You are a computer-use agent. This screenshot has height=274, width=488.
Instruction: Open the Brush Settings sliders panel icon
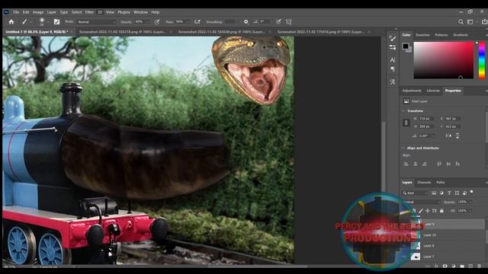[x=393, y=47]
